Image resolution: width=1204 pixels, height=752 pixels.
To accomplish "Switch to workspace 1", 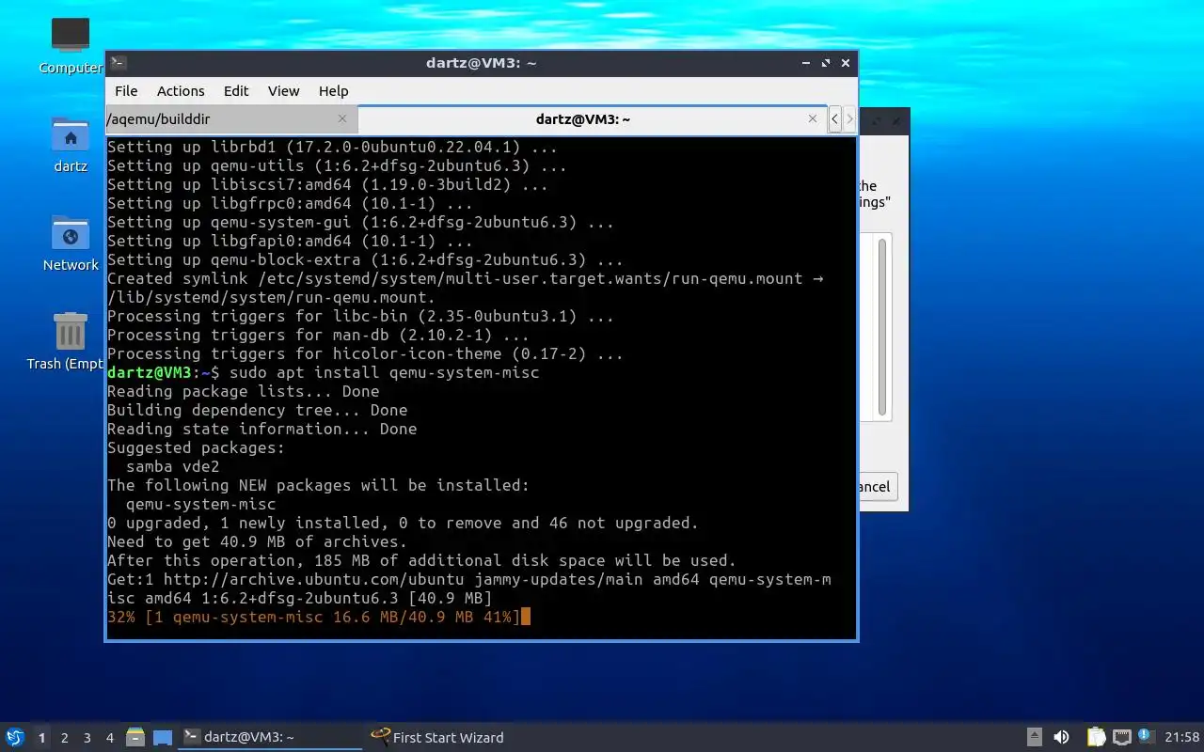I will [41, 738].
